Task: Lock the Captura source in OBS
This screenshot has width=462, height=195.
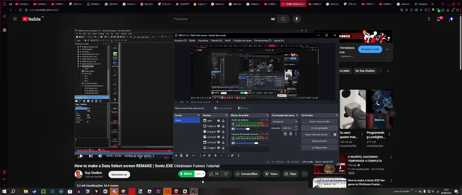Action: coord(223,126)
